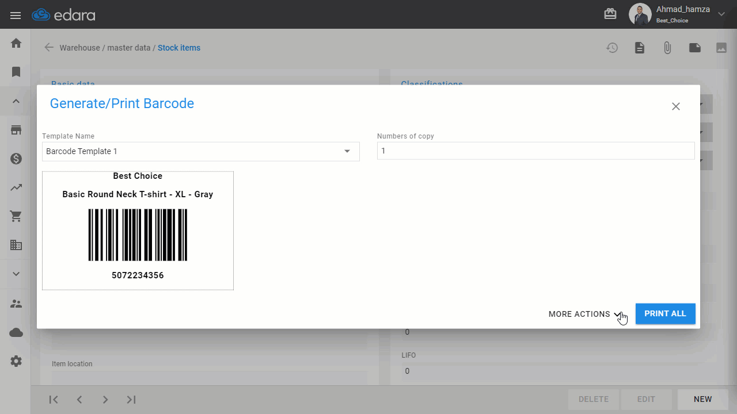Click the Generate/Print Barcode dialog title

pos(122,103)
